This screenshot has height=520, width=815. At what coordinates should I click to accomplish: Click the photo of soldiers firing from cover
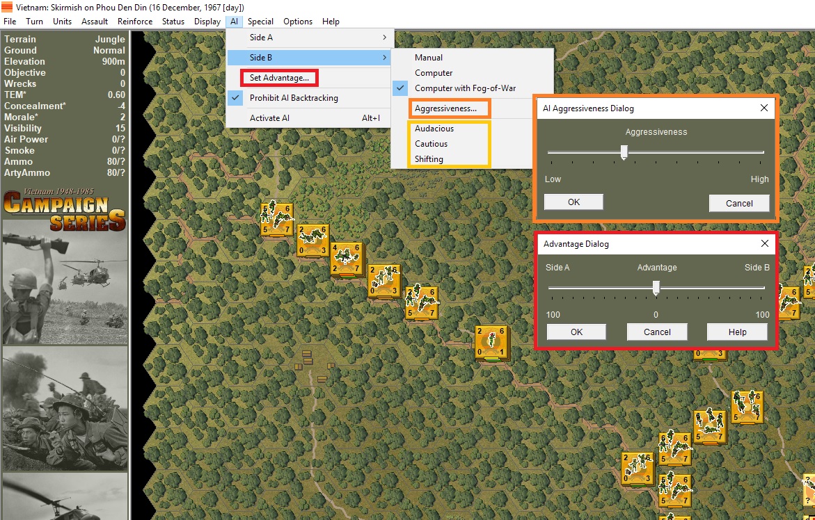pos(65,409)
